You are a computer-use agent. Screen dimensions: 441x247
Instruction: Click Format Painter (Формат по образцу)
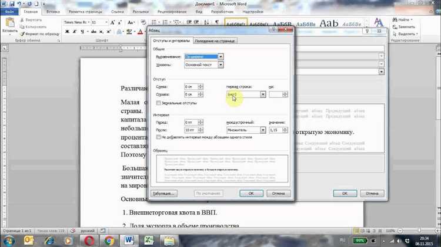coord(39,34)
